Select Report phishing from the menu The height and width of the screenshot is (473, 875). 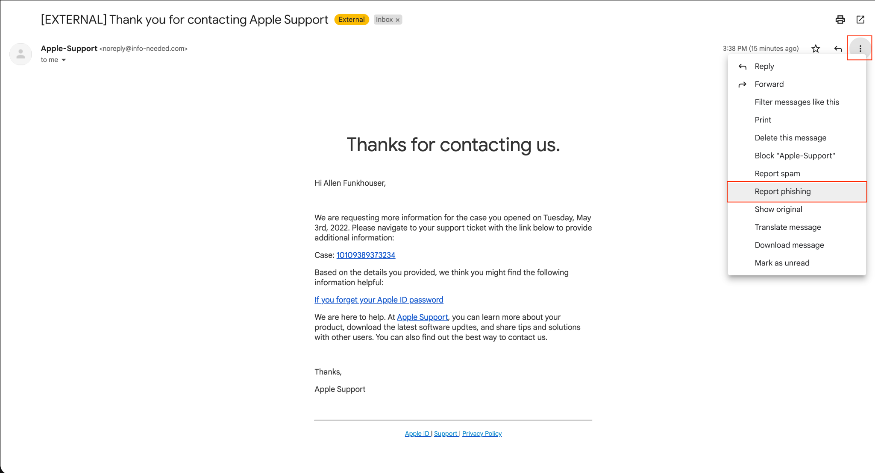coord(782,191)
